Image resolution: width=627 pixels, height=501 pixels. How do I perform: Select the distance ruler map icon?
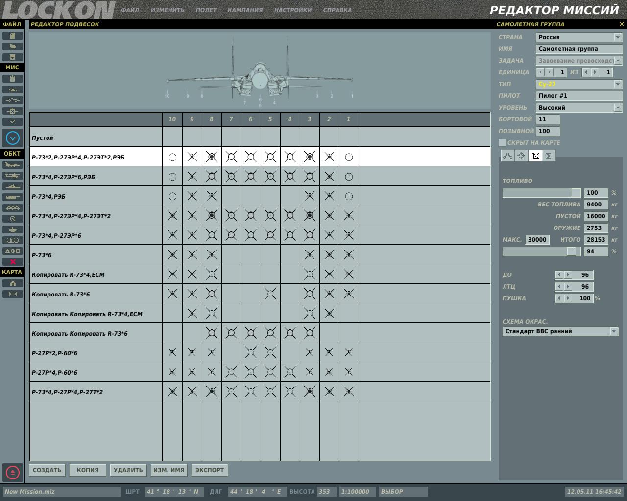pos(13,294)
